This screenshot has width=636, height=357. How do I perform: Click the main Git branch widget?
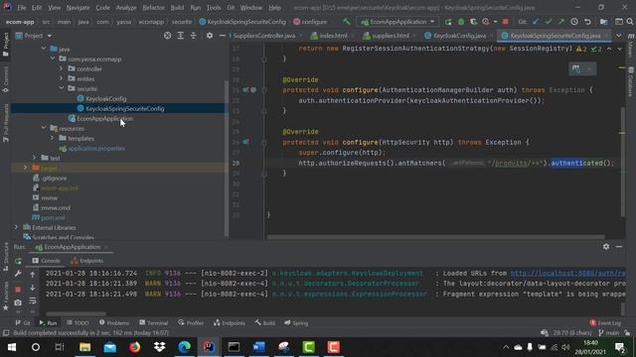click(609, 333)
